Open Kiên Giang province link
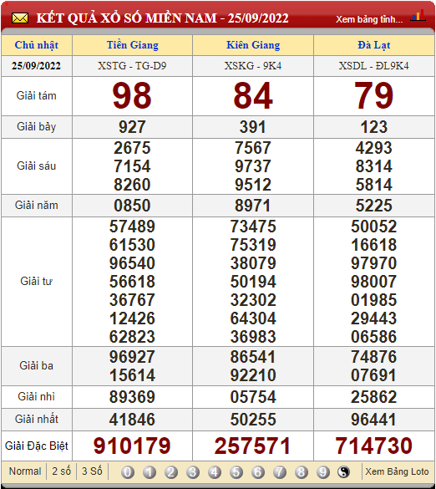Image resolution: width=436 pixels, height=489 pixels. tap(253, 45)
